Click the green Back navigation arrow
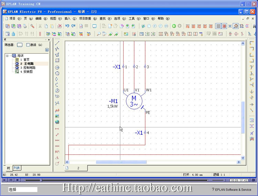Image resolution: width=258 pixels, height=196 pixels. tap(174, 26)
